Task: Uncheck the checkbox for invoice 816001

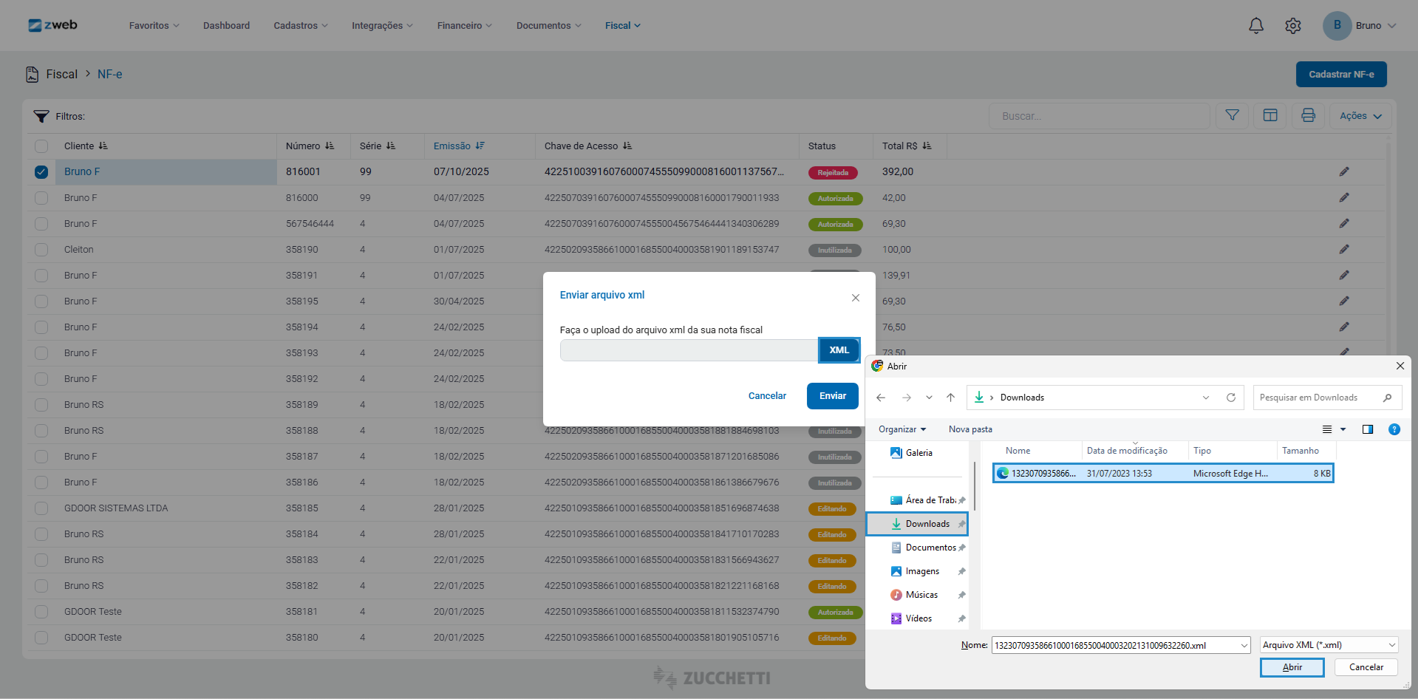Action: [41, 172]
